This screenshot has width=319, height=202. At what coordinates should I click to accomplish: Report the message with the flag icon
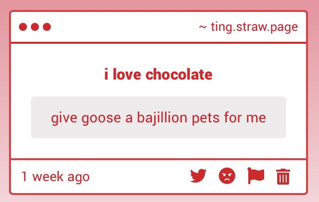click(256, 176)
